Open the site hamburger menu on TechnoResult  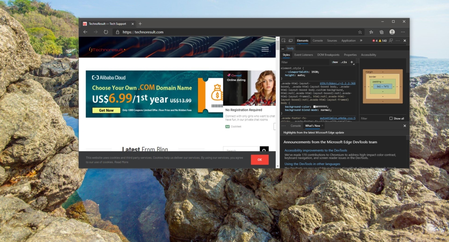click(265, 49)
